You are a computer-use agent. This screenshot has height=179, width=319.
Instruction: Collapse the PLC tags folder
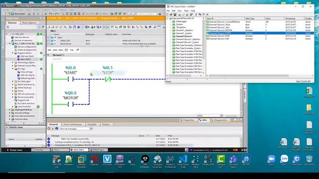[12, 69]
